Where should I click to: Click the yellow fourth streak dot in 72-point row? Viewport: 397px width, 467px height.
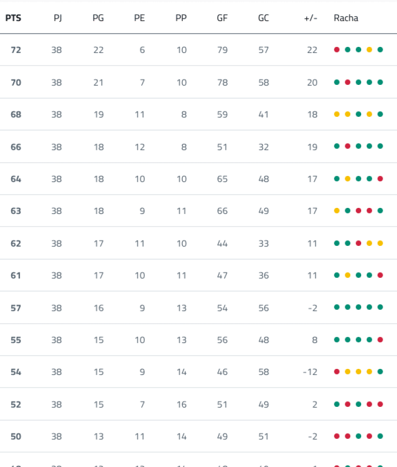click(369, 50)
